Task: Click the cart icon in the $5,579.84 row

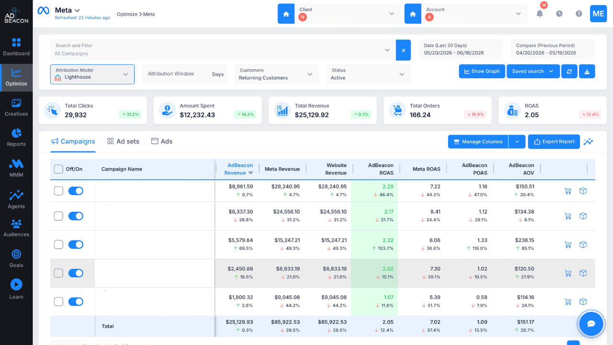Action: pyautogui.click(x=568, y=244)
